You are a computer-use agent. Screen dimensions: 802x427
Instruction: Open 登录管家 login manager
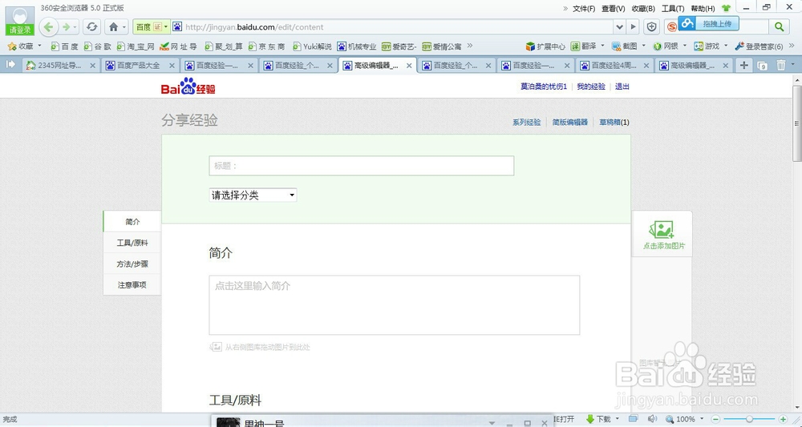(759, 46)
